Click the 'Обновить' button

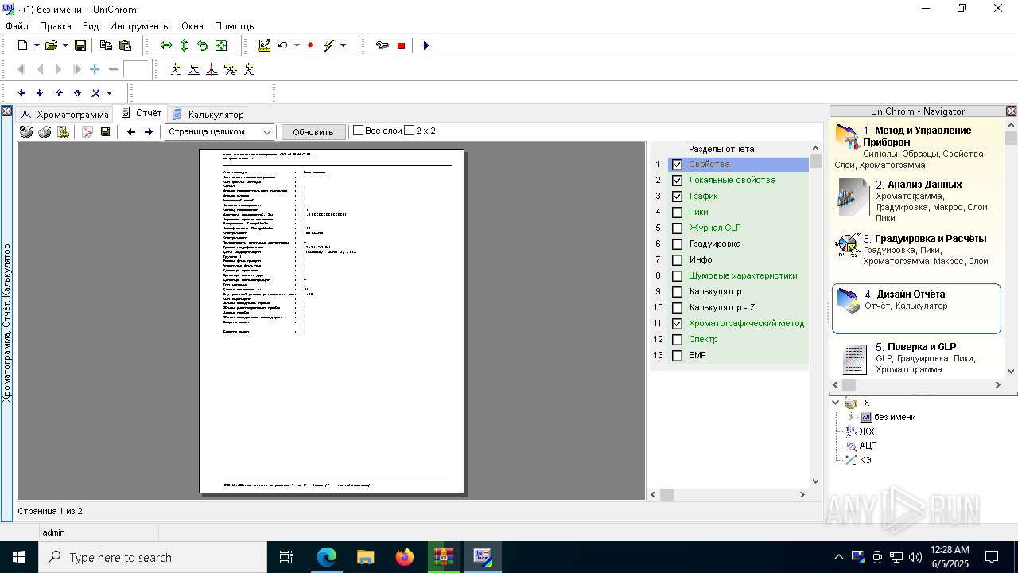313,132
